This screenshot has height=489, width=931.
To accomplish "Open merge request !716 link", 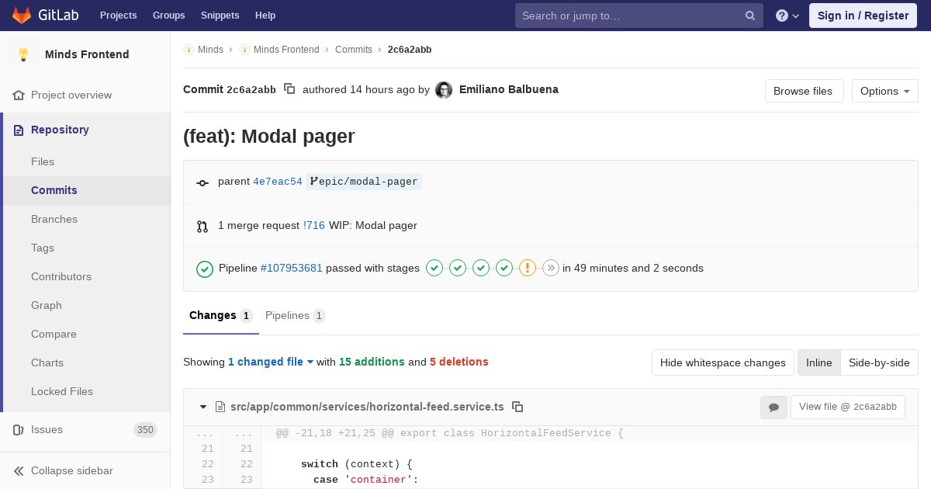I will click(314, 226).
